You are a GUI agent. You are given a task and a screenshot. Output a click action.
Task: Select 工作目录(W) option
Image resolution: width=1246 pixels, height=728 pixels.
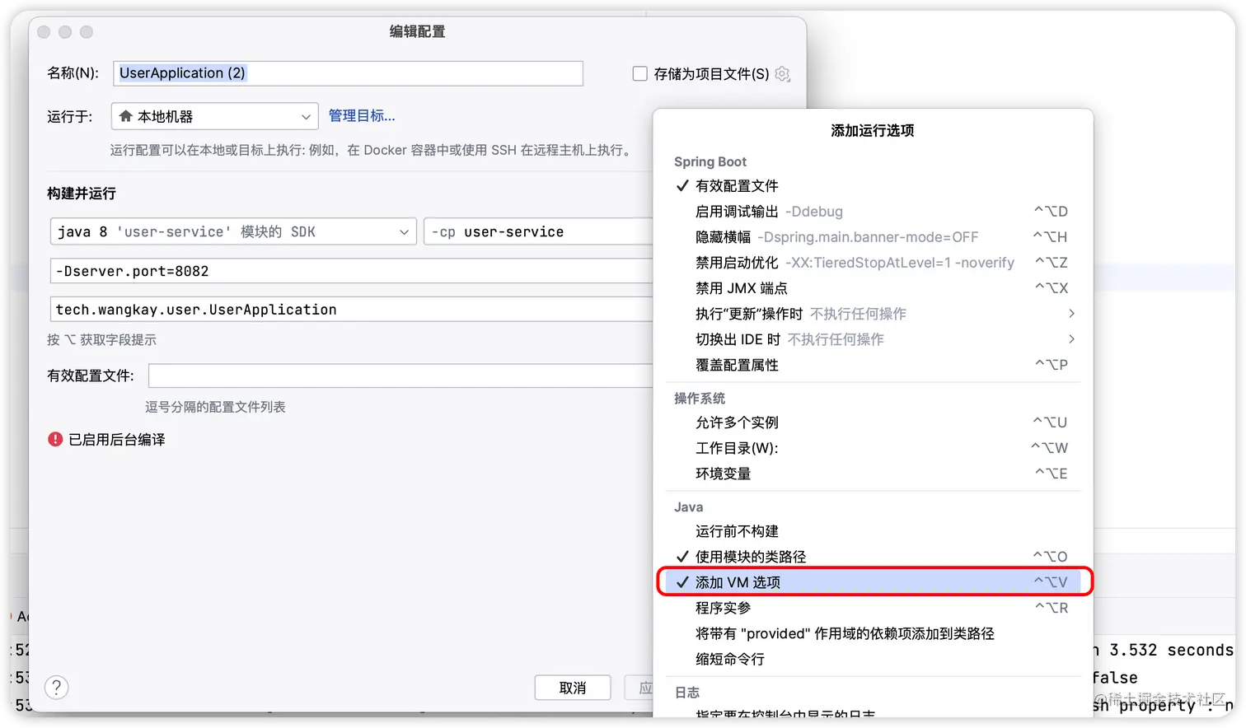click(x=874, y=448)
